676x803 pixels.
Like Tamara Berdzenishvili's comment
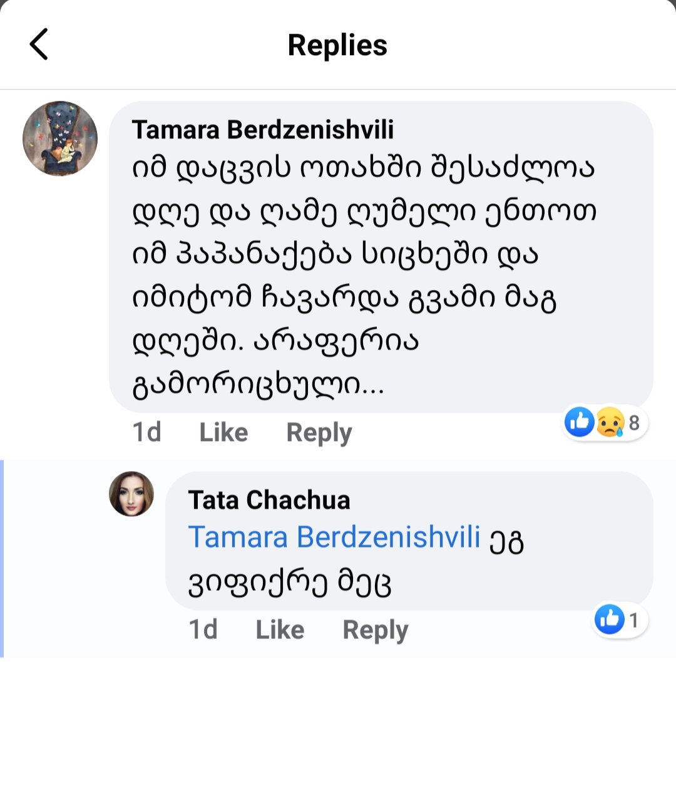[223, 432]
